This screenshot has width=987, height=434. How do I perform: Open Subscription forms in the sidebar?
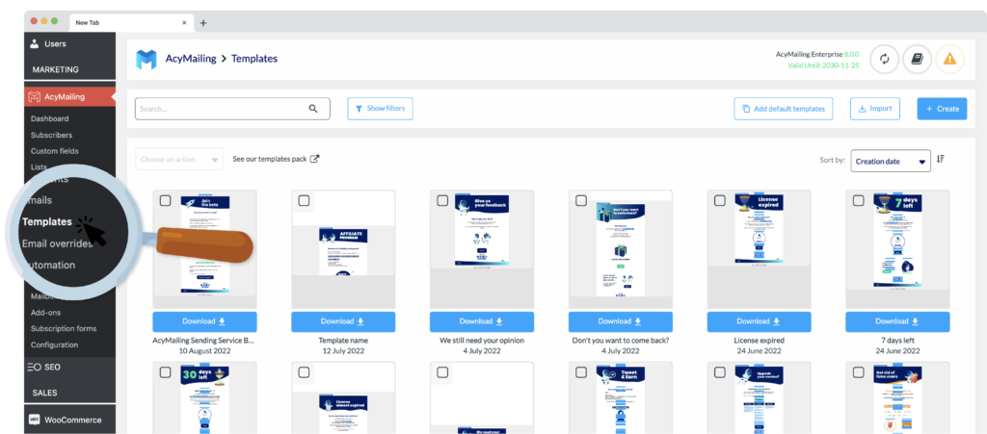pos(64,328)
